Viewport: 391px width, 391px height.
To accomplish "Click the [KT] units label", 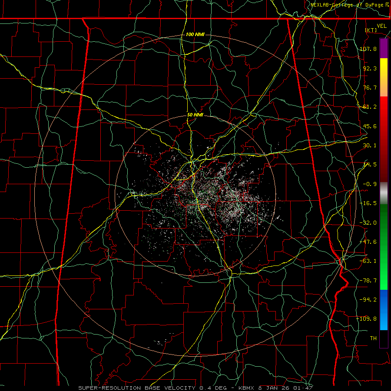I will pyautogui.click(x=371, y=30).
